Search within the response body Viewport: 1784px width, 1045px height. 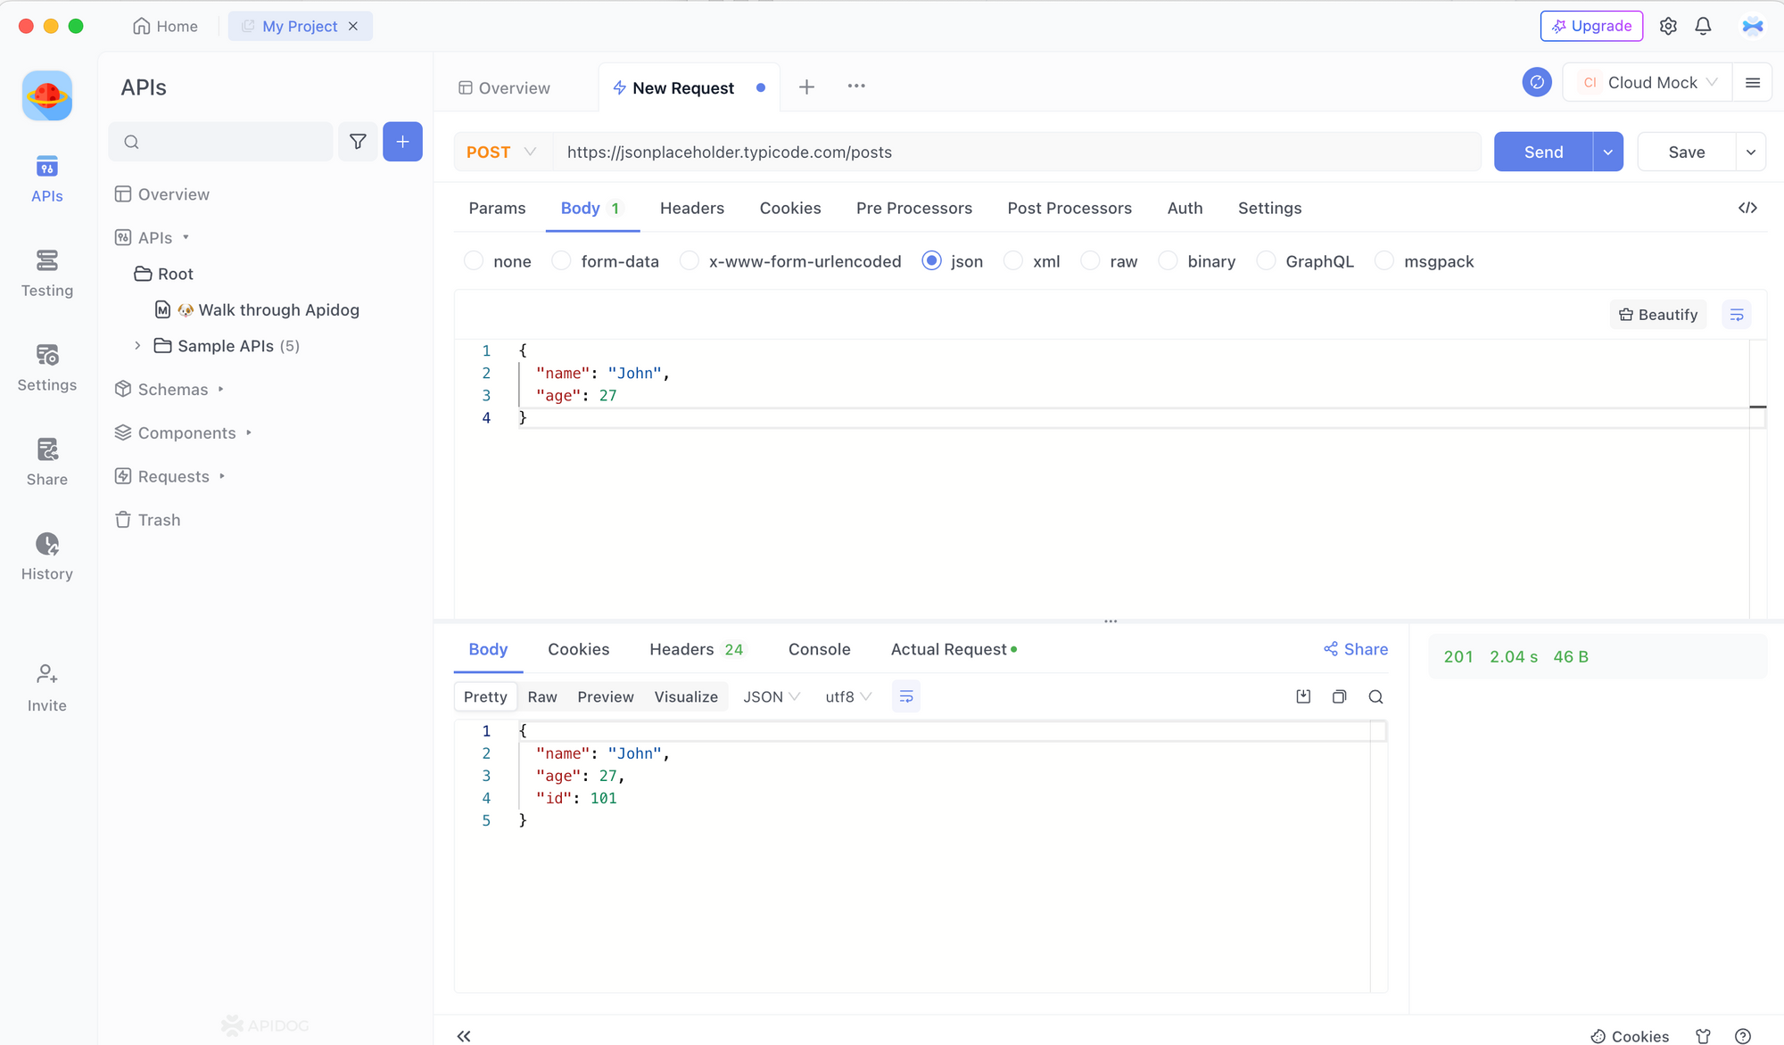click(x=1375, y=696)
